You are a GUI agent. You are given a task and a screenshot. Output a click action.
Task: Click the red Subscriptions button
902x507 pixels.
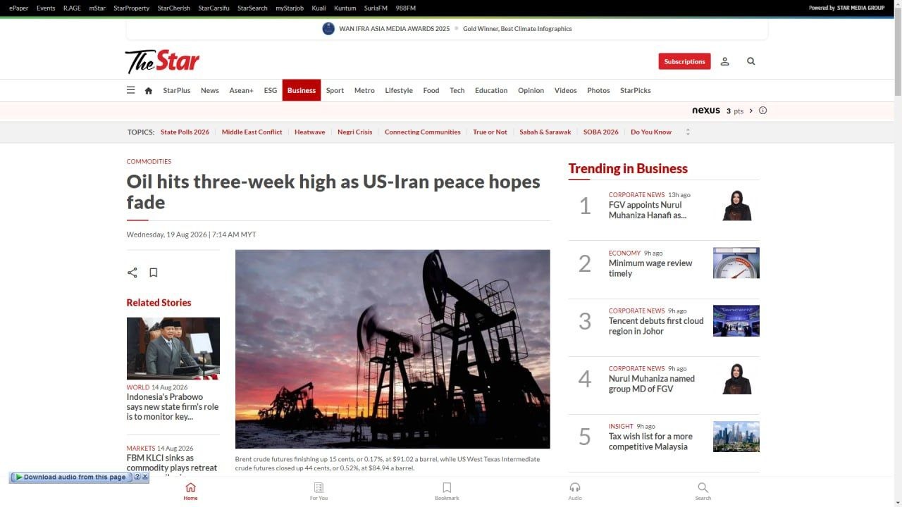pyautogui.click(x=684, y=61)
